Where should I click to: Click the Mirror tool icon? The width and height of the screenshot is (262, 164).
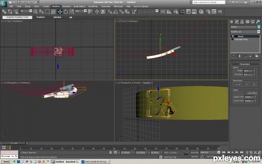(163, 11)
